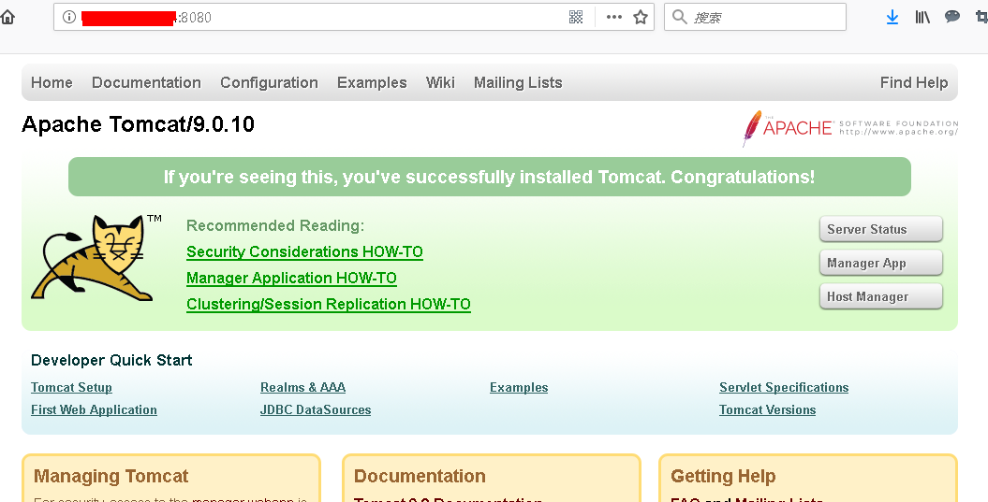Open Documentation in Tomcat navigation bar
This screenshot has height=502, width=988.
click(x=146, y=82)
